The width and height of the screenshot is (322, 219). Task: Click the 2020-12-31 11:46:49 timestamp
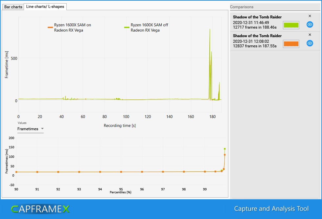tap(251, 23)
